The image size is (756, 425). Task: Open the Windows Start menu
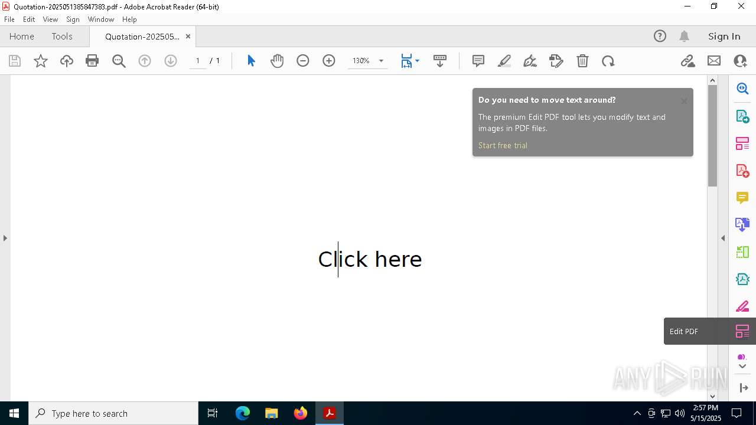point(14,413)
